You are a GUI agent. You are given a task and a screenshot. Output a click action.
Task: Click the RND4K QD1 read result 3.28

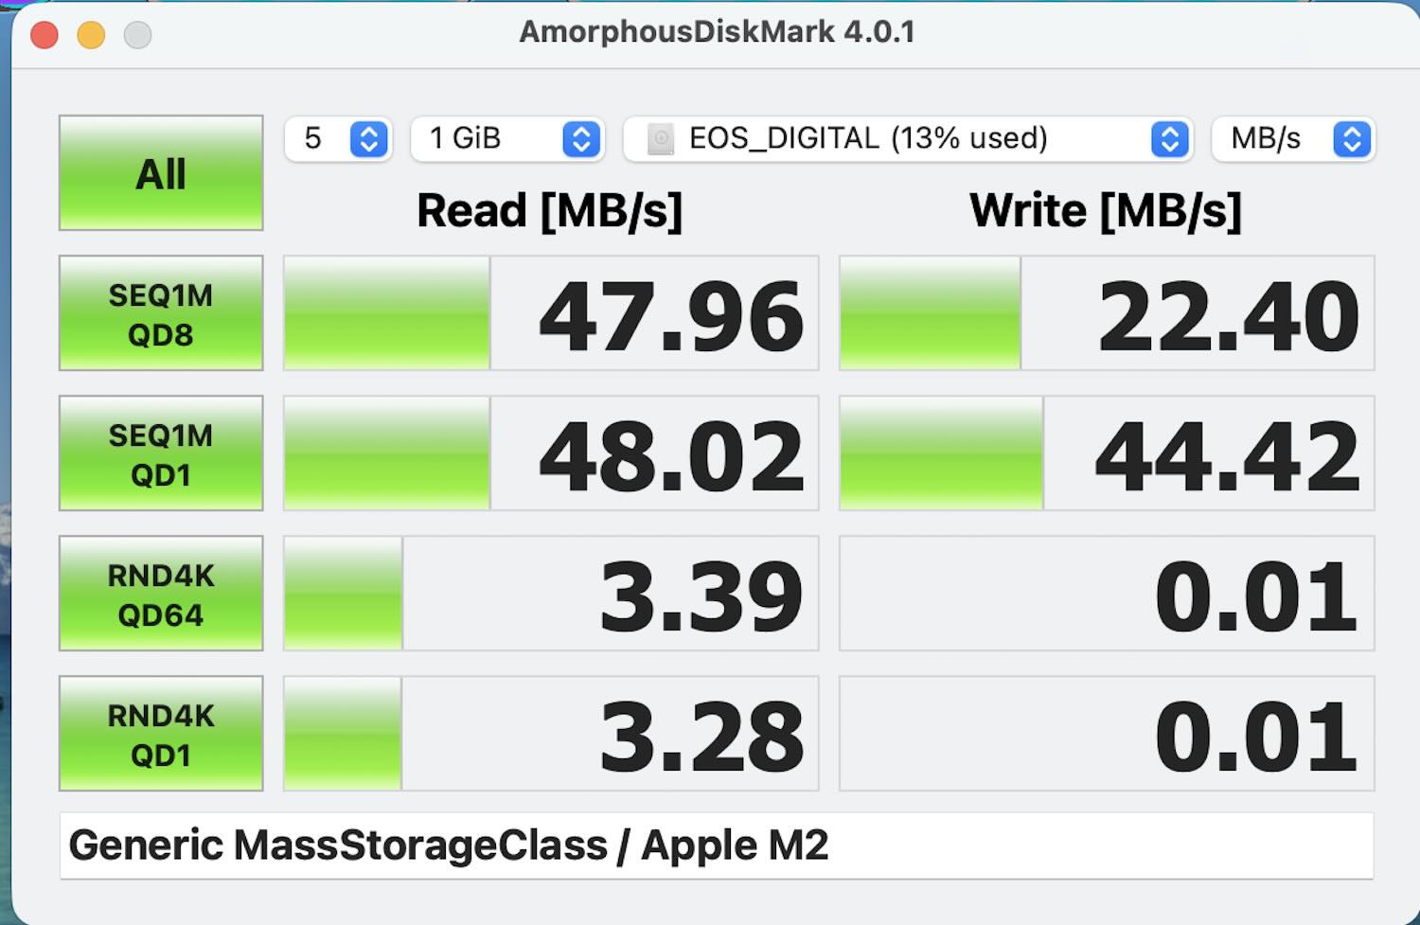(x=701, y=736)
